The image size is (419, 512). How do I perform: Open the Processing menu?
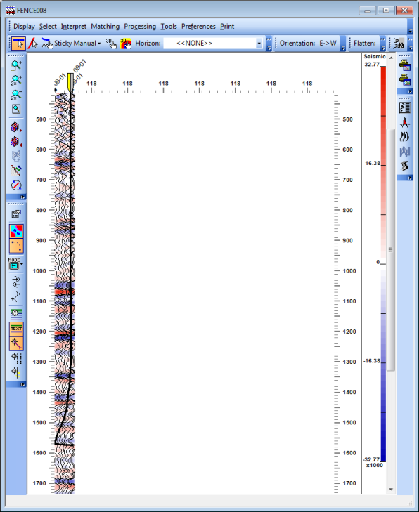coord(140,27)
